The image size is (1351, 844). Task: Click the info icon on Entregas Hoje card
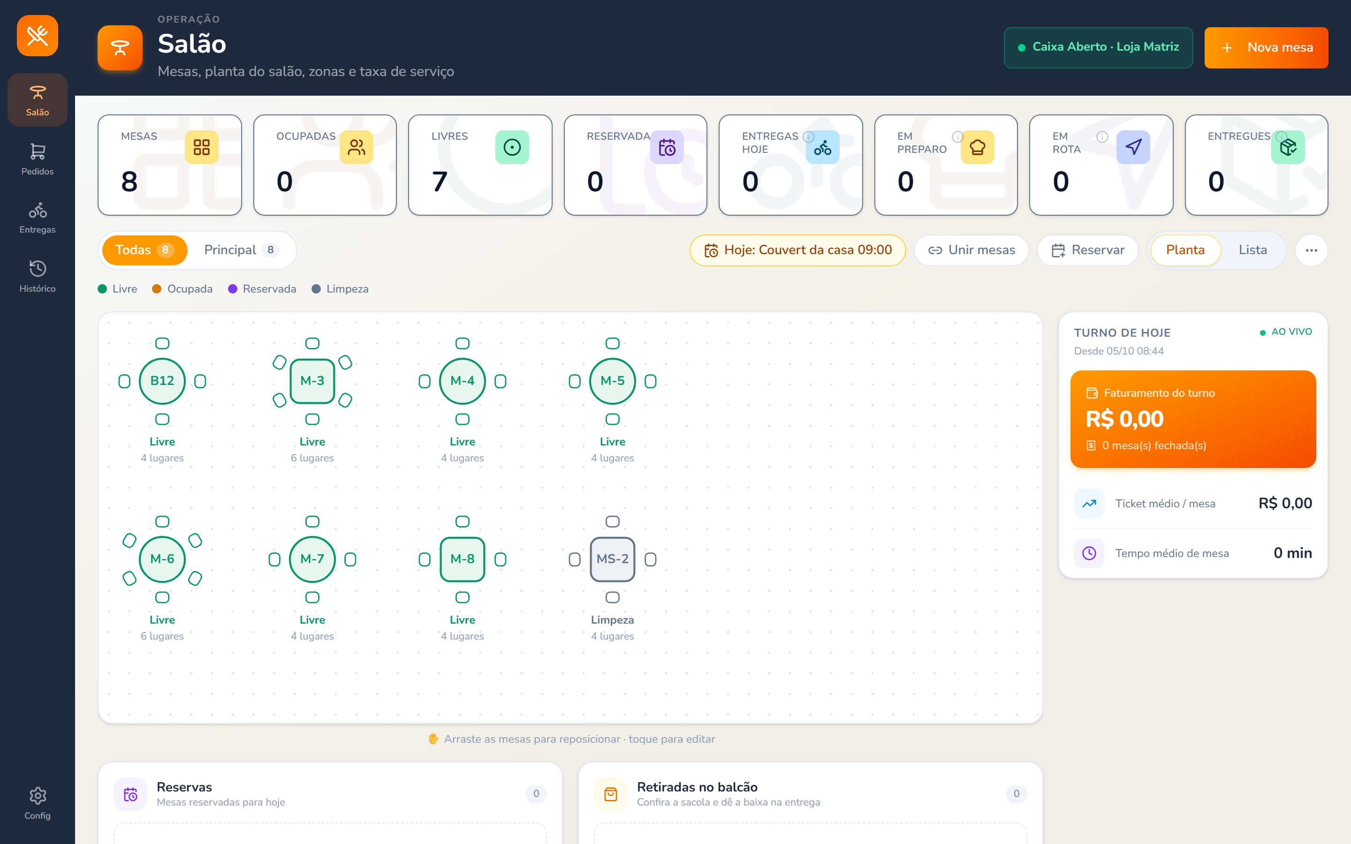click(x=808, y=136)
